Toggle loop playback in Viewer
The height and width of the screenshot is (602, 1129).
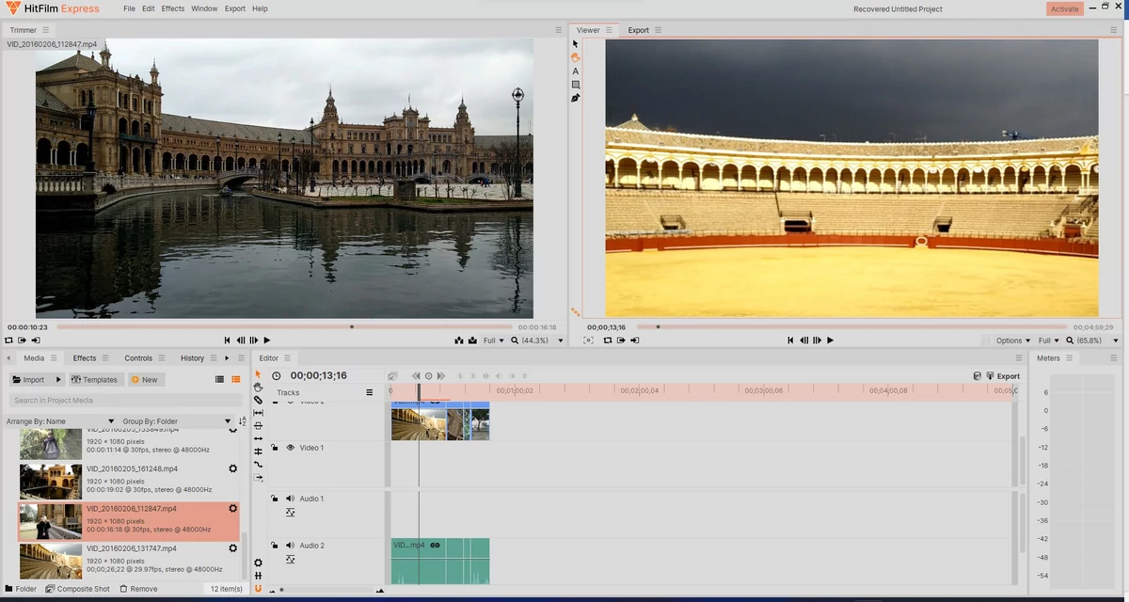608,341
